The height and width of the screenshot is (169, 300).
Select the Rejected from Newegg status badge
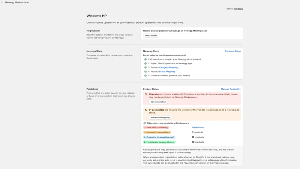[156, 127]
